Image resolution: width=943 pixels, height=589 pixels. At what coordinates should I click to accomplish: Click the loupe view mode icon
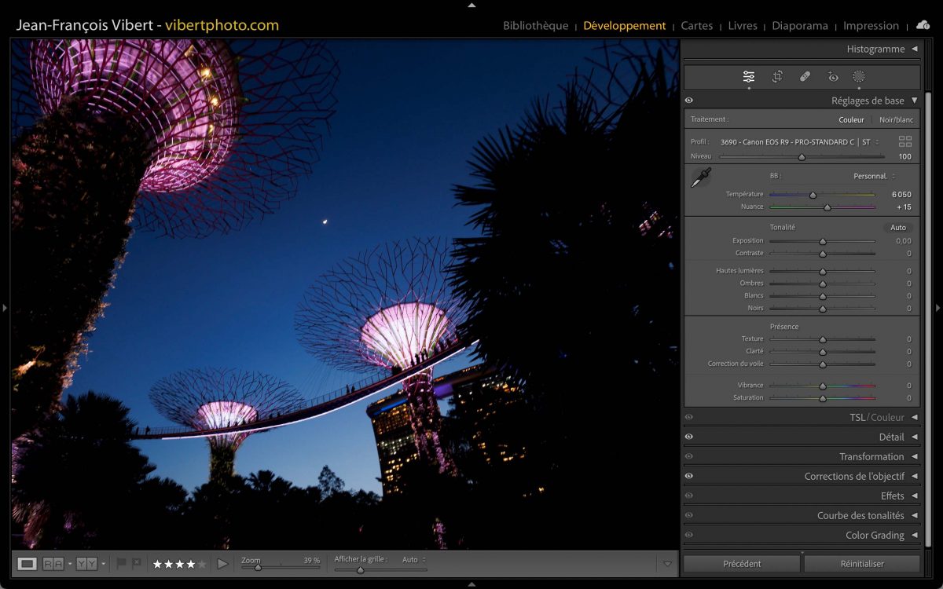[x=27, y=563]
